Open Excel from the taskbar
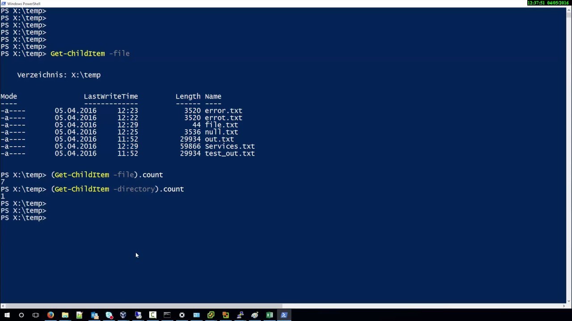 click(269, 315)
